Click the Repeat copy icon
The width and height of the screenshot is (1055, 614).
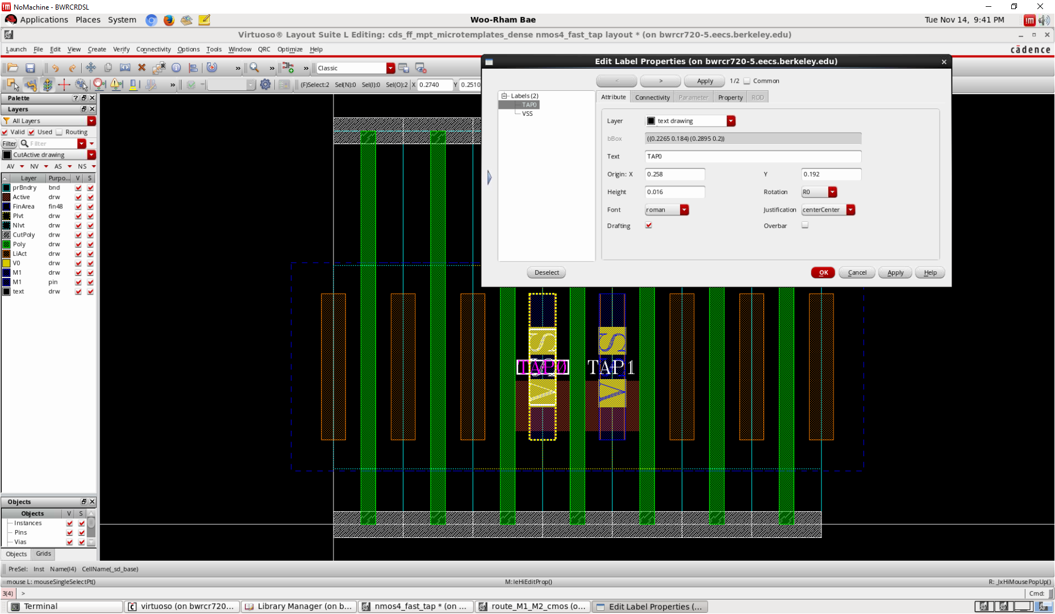click(159, 68)
